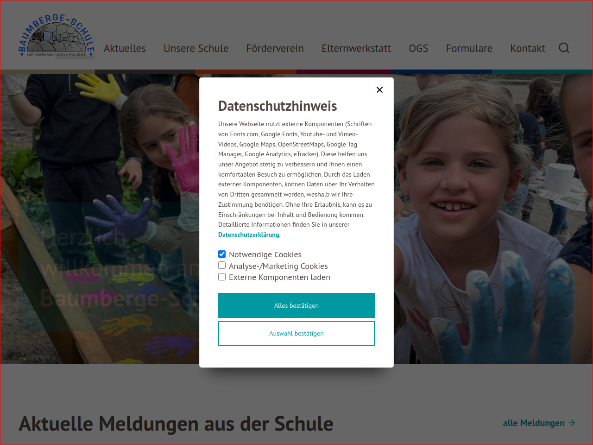Click the Aktuelle Meldungen aus der Schule heading
This screenshot has height=445, width=593.
coord(176,424)
